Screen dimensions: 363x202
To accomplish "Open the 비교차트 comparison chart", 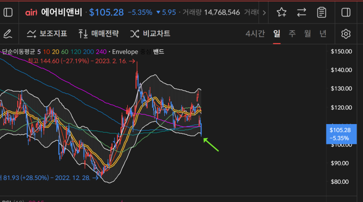I will coord(150,34).
